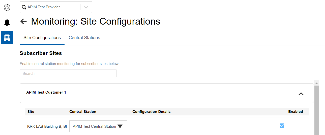Focus the subscriber sites Search field
Screen dimensions: 325x135
pos(68,74)
